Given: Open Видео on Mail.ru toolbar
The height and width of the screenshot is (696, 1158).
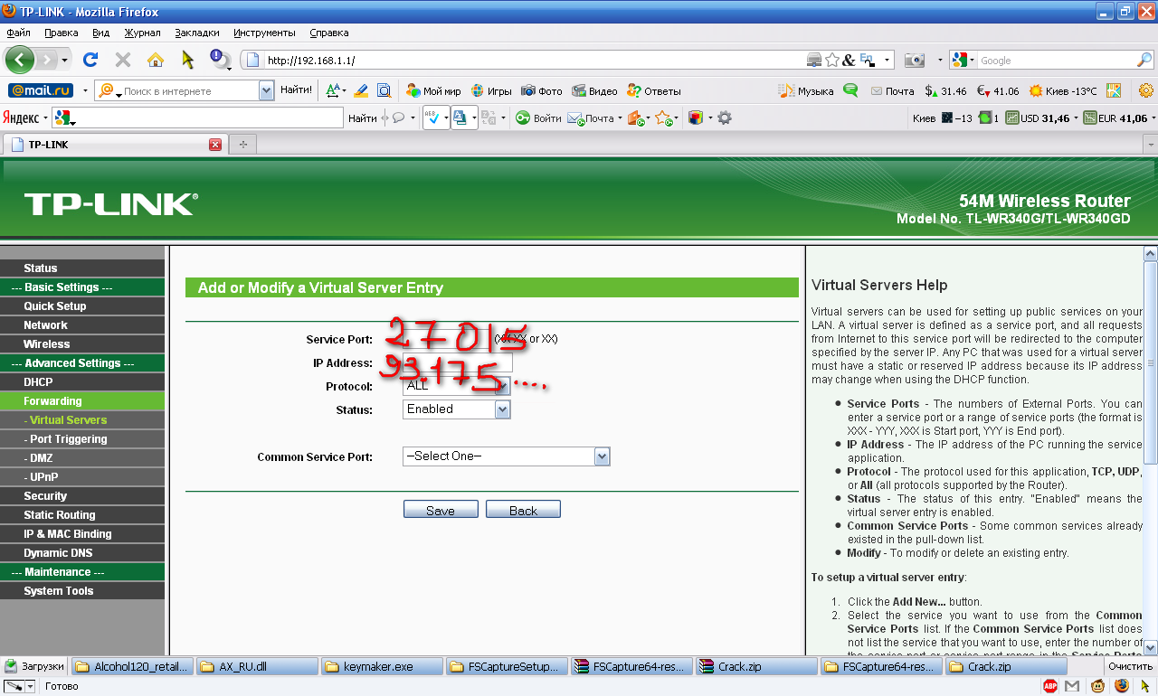Looking at the screenshot, I should point(594,90).
